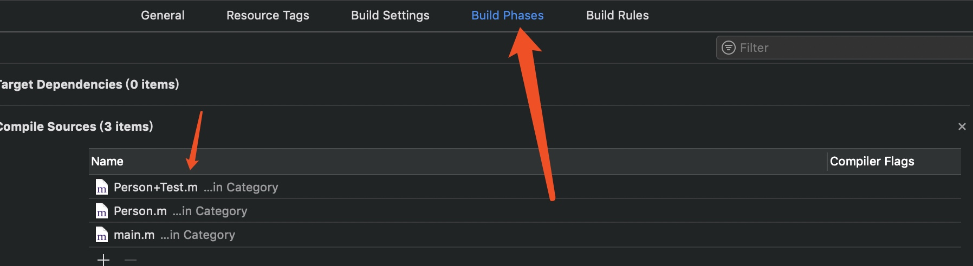Image resolution: width=973 pixels, height=266 pixels.
Task: Click the Compiler Flags column header
Action: (x=872, y=161)
